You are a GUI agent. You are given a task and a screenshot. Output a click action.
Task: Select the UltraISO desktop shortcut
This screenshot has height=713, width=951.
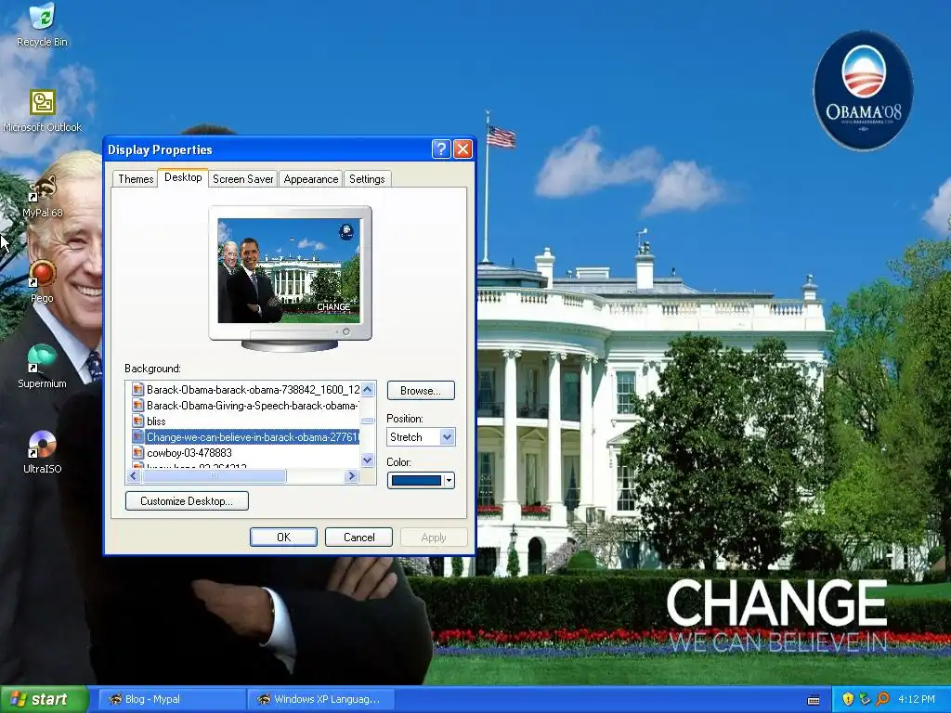[42, 453]
